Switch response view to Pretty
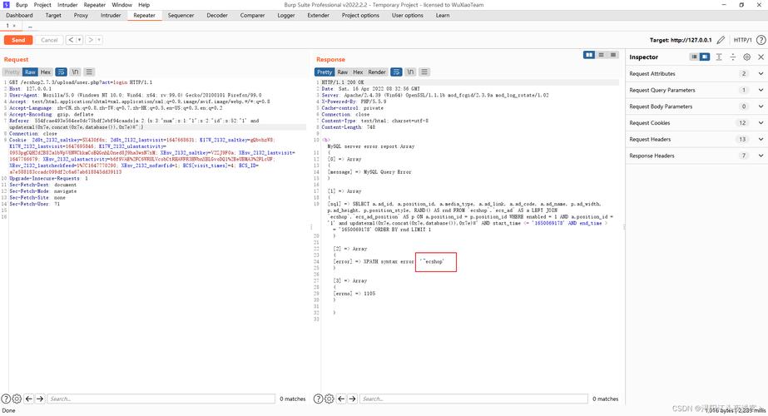This screenshot has width=768, height=416. click(x=325, y=72)
